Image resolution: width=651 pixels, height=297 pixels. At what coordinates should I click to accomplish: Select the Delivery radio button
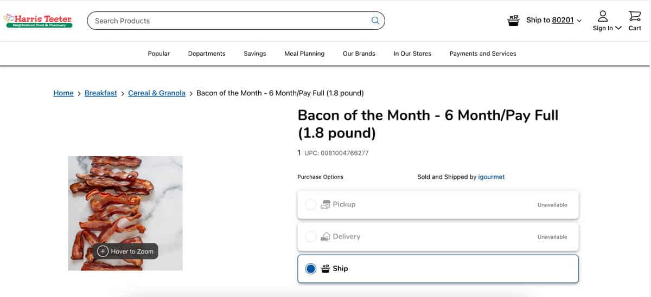[310, 236]
